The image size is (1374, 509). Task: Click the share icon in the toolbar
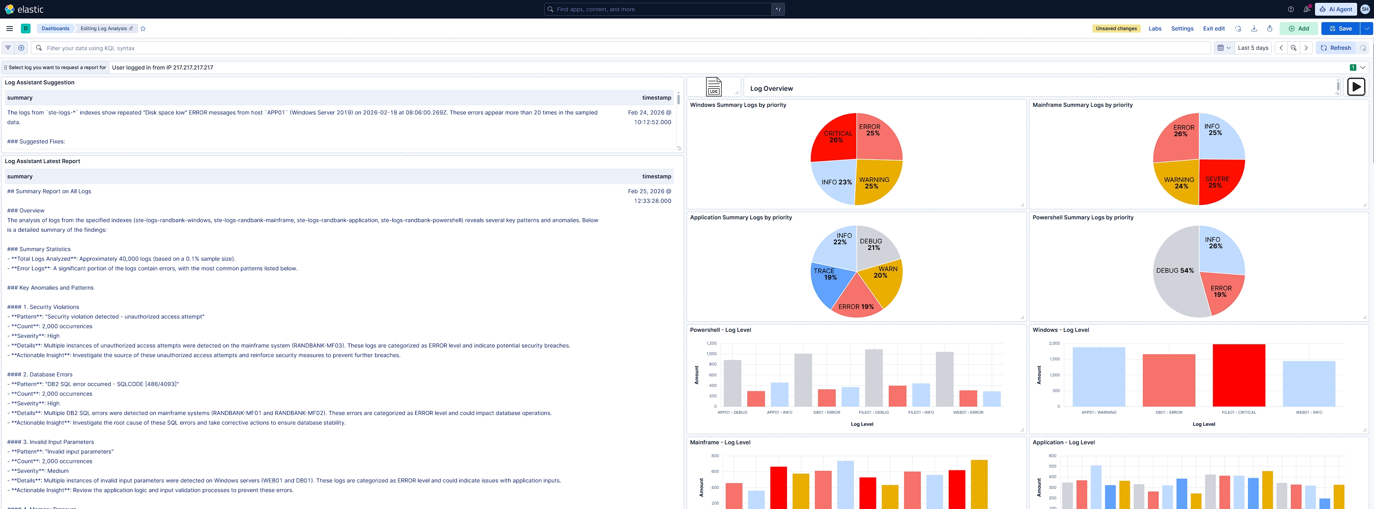(1270, 29)
